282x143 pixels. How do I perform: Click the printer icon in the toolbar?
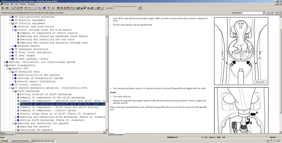pyautogui.click(x=7, y=8)
